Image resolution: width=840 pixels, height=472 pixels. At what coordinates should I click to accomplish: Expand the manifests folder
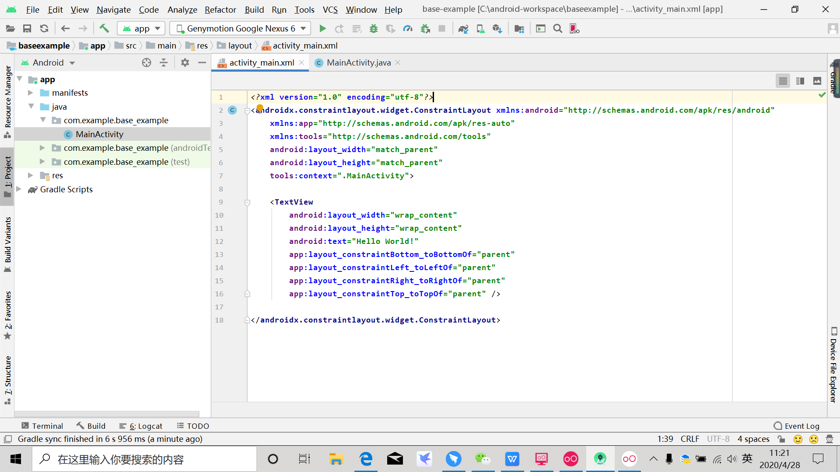pyautogui.click(x=30, y=93)
